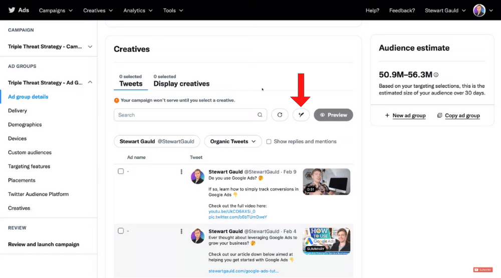Screen dimensions: 501x278
Task: Open Custom audiences section
Action: [30, 152]
